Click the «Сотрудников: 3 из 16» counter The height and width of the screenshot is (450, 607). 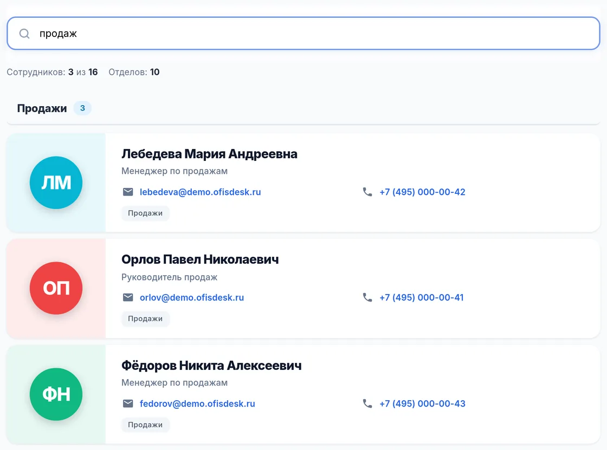coord(52,72)
